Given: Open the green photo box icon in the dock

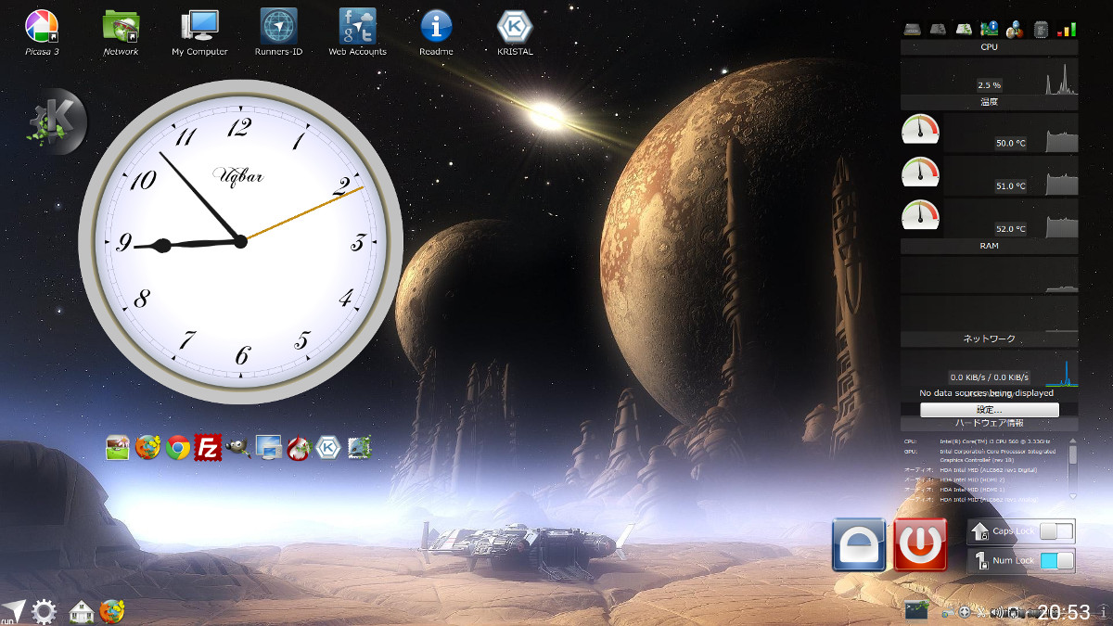Looking at the screenshot, I should coord(118,448).
